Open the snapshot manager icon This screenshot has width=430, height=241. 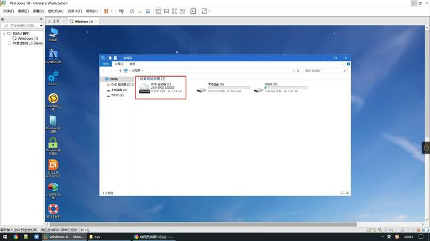148,11
